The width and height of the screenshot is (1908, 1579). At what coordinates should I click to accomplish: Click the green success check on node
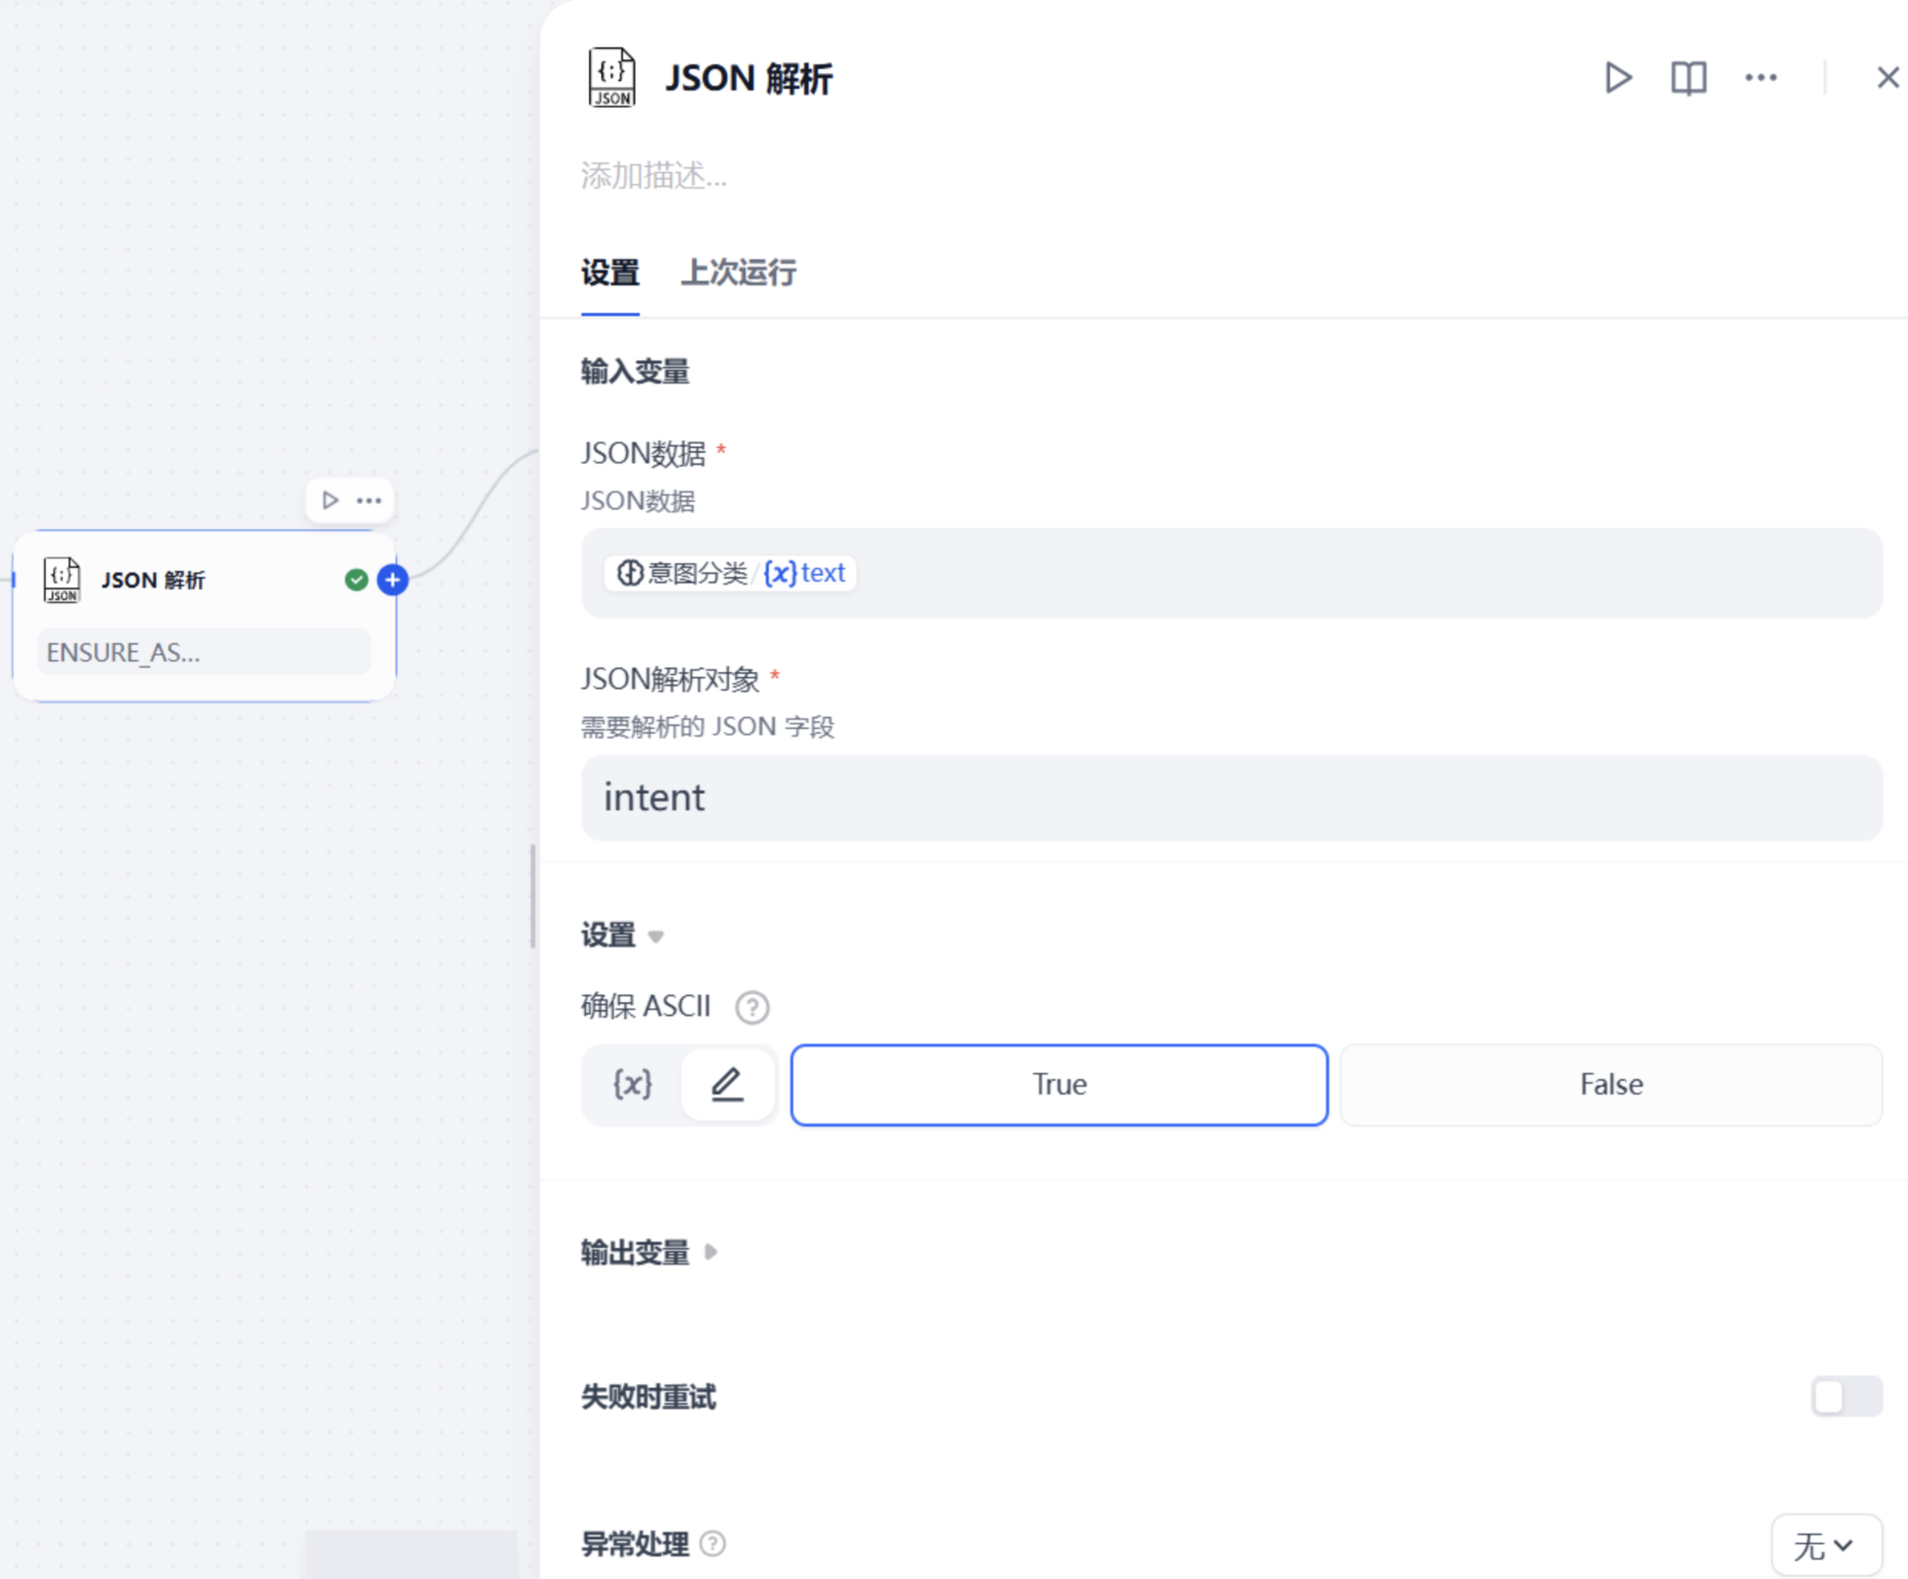click(x=356, y=580)
